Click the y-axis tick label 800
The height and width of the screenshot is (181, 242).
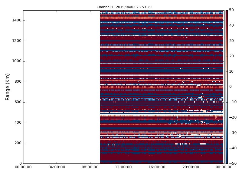pyautogui.click(x=18, y=81)
